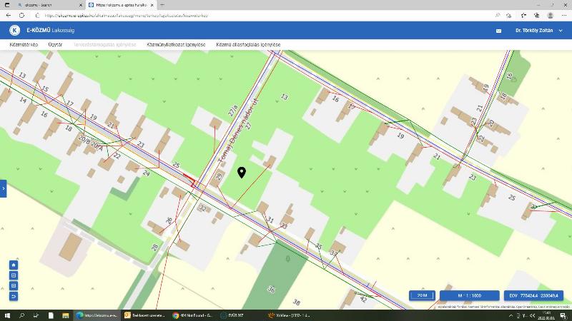Switch to the Edge ekozmu taskbar window
Screen dimensions: 572x321
[97, 315]
